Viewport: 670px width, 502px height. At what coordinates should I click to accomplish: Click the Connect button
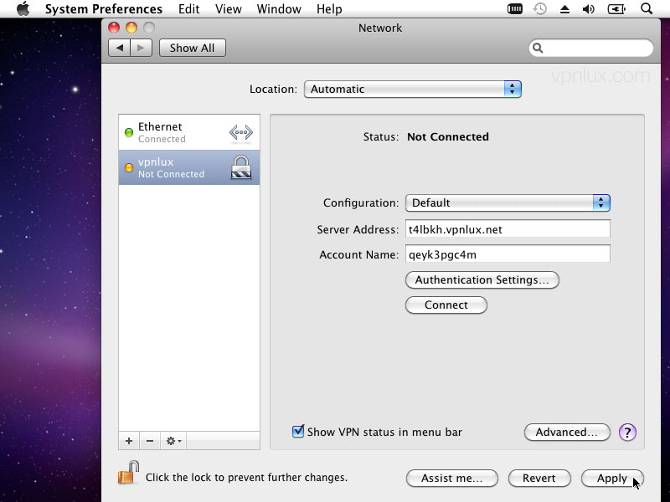(x=446, y=305)
